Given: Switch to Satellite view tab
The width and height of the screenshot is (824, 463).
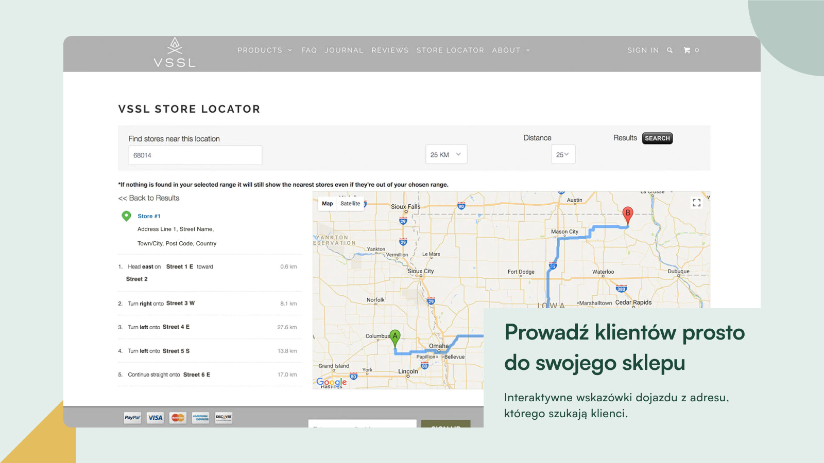Looking at the screenshot, I should (x=350, y=204).
